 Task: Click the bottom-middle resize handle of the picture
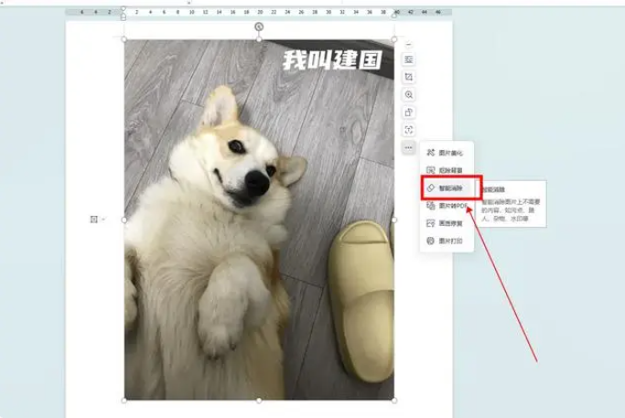(x=259, y=401)
